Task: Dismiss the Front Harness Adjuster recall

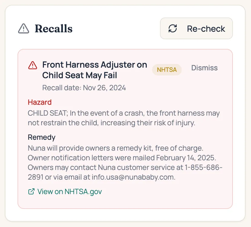Action: click(x=204, y=68)
